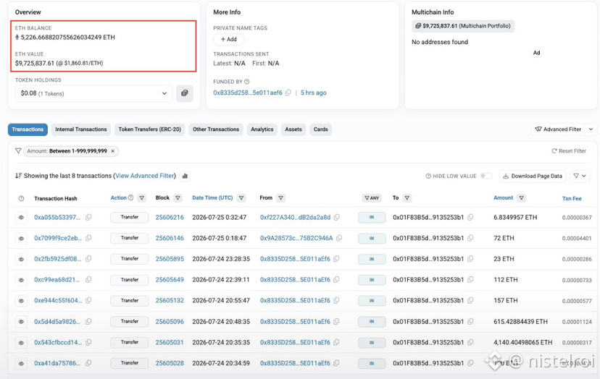Open the ANY direction filter dropdown
Image resolution: width=600 pixels, height=379 pixels.
(372, 198)
